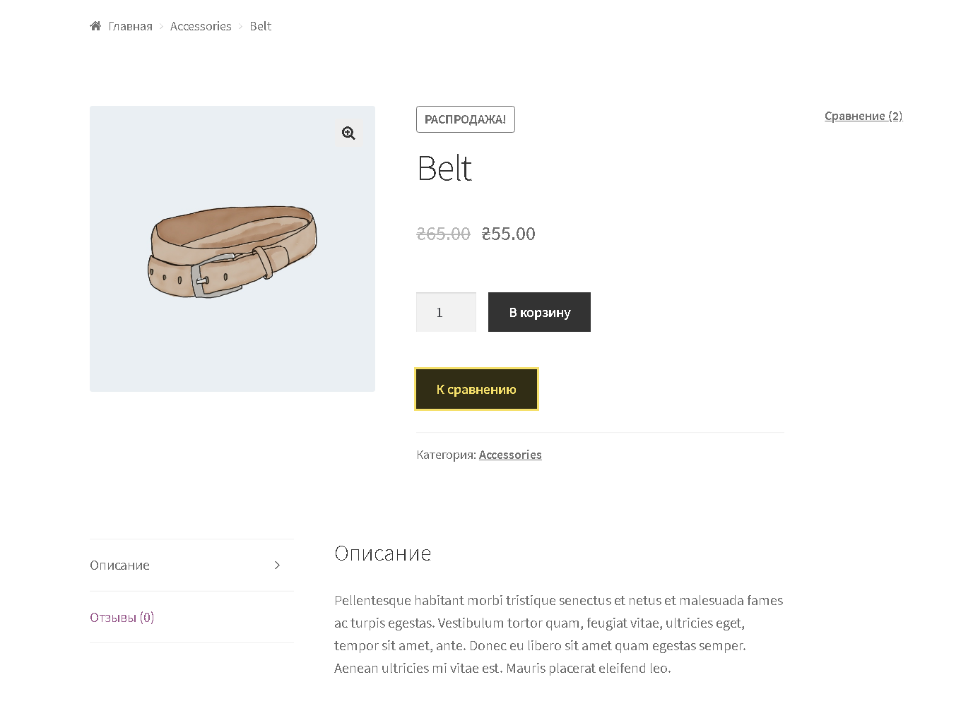Viewport: 973px width, 706px height.
Task: Open Accessories in the breadcrumb trail
Action: (x=201, y=26)
